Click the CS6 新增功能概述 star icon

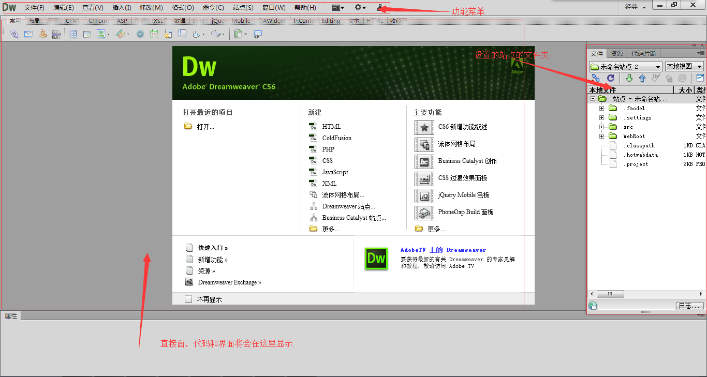424,127
